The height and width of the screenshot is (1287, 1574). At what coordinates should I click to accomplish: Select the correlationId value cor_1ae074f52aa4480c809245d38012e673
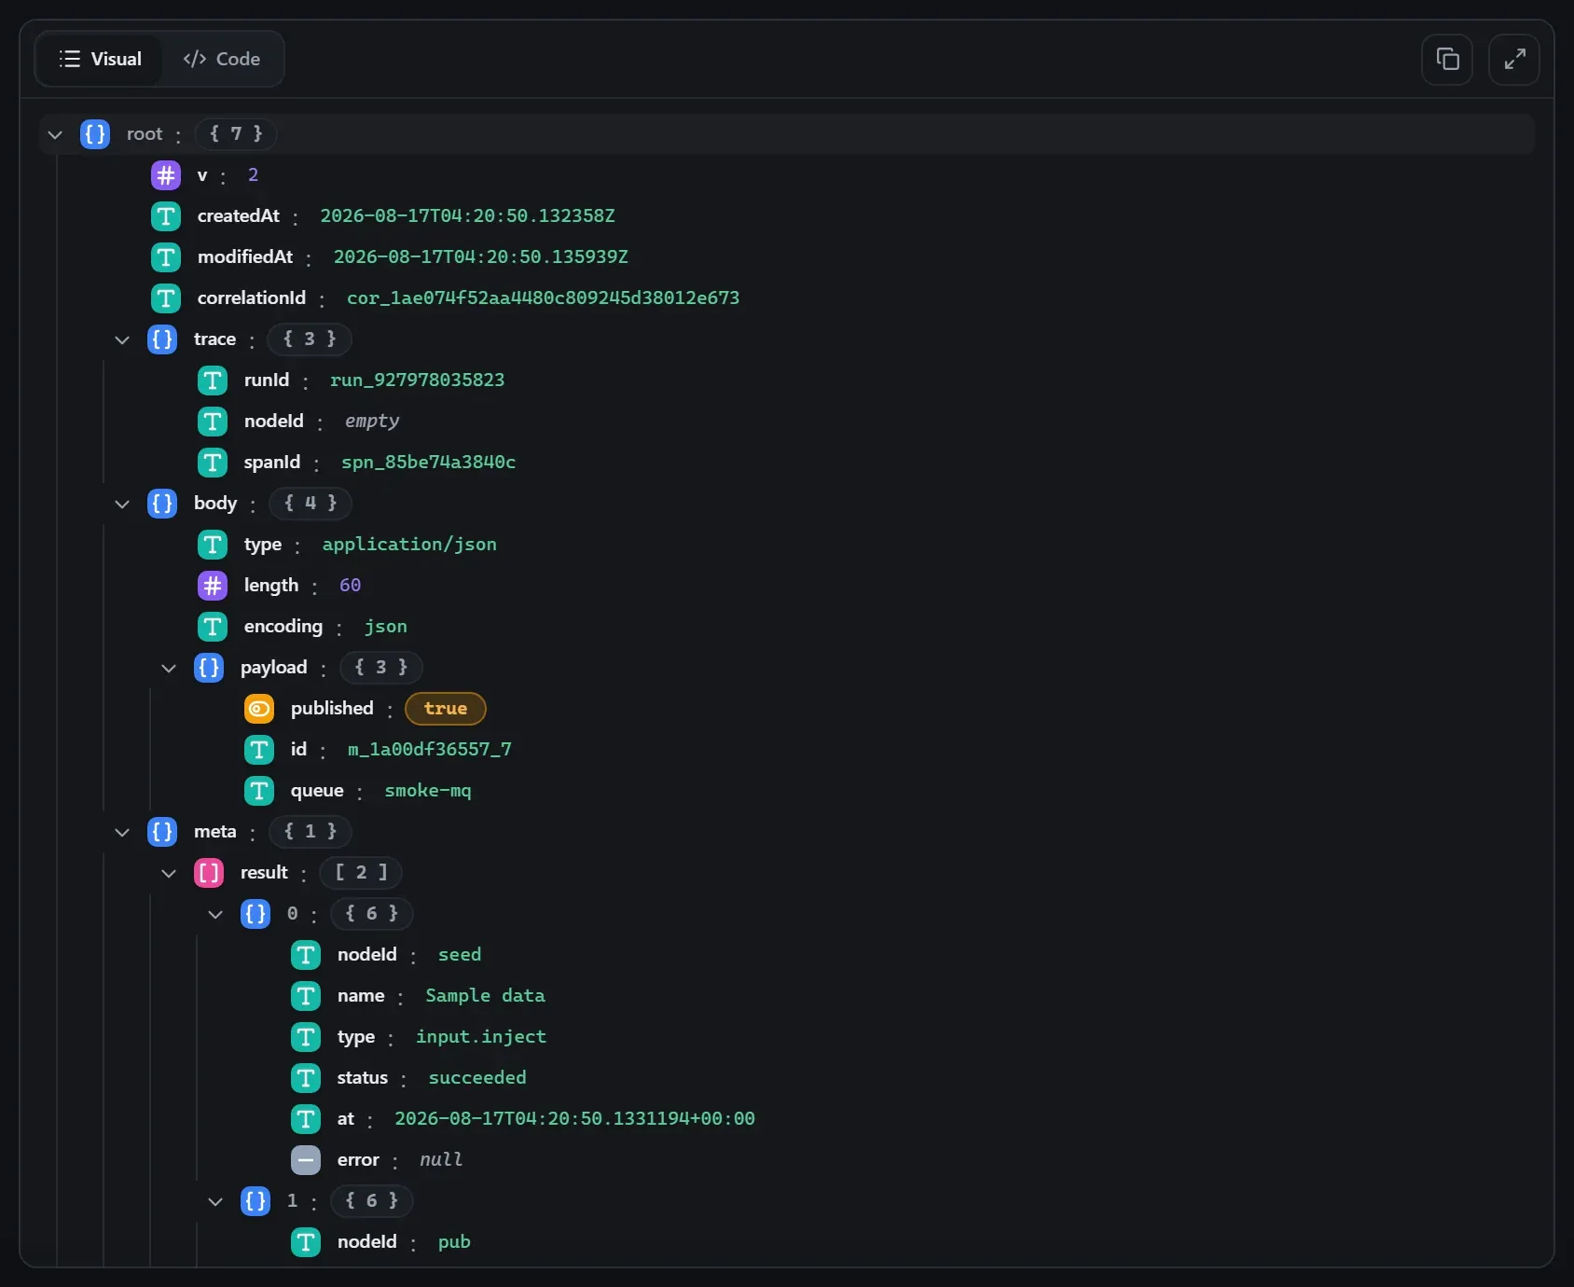pos(544,298)
